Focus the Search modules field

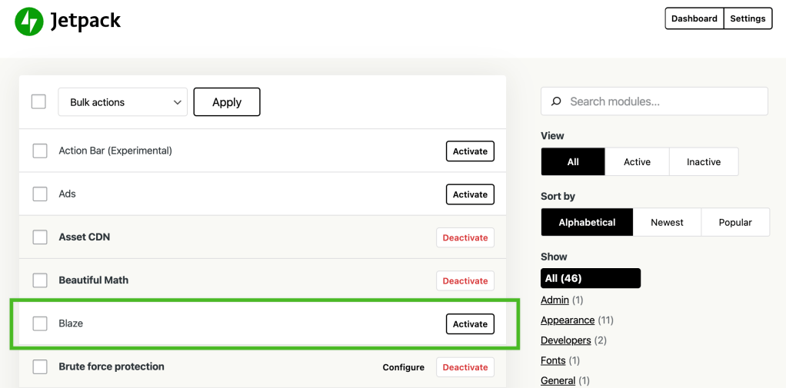point(661,101)
